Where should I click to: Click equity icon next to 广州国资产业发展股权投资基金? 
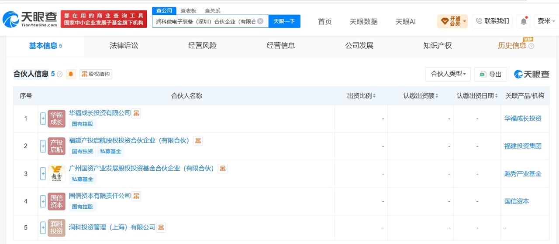click(223, 168)
